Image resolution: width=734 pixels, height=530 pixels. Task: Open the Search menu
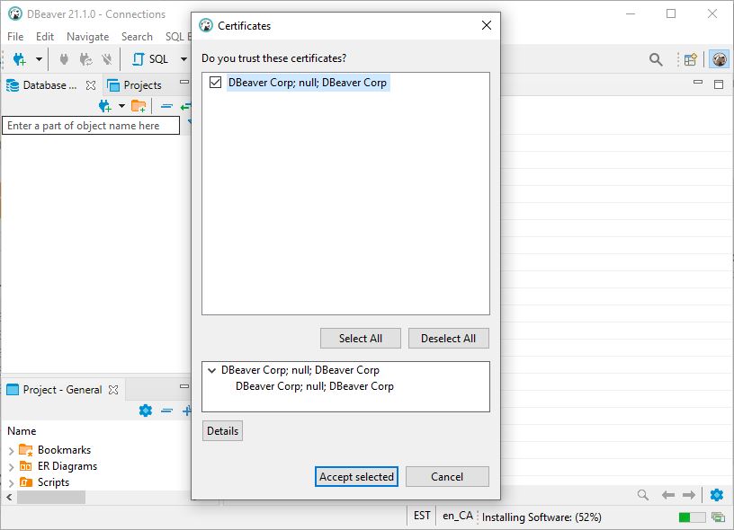click(x=137, y=37)
